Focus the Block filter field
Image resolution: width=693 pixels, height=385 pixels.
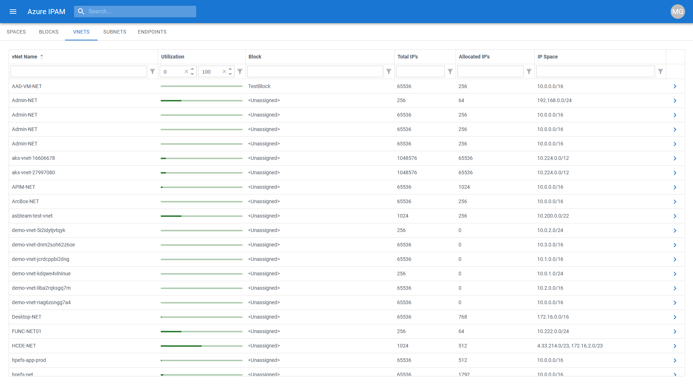pos(315,71)
